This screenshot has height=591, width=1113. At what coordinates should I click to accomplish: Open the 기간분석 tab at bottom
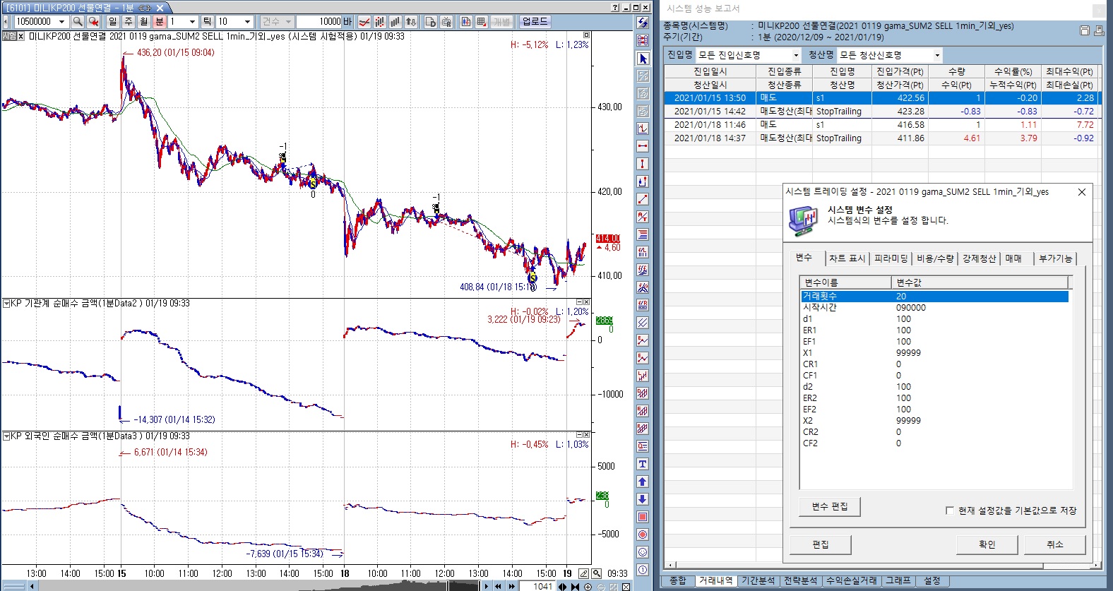click(758, 580)
